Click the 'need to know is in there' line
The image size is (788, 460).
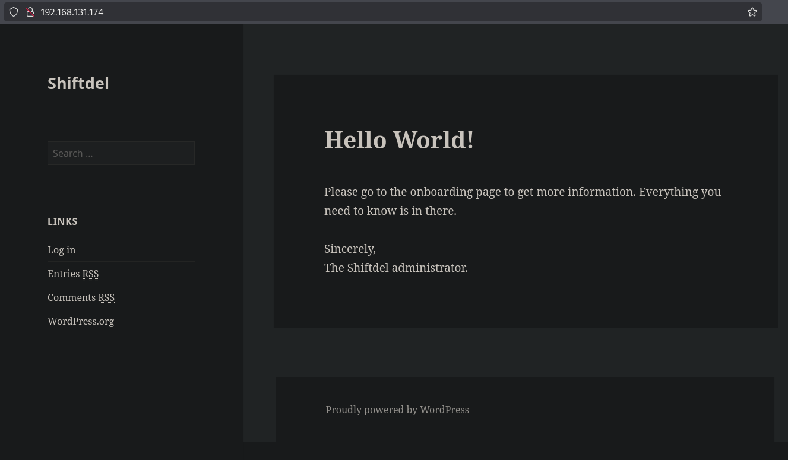(390, 211)
